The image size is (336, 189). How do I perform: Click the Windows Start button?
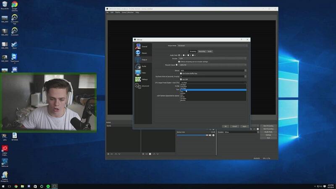click(3, 186)
